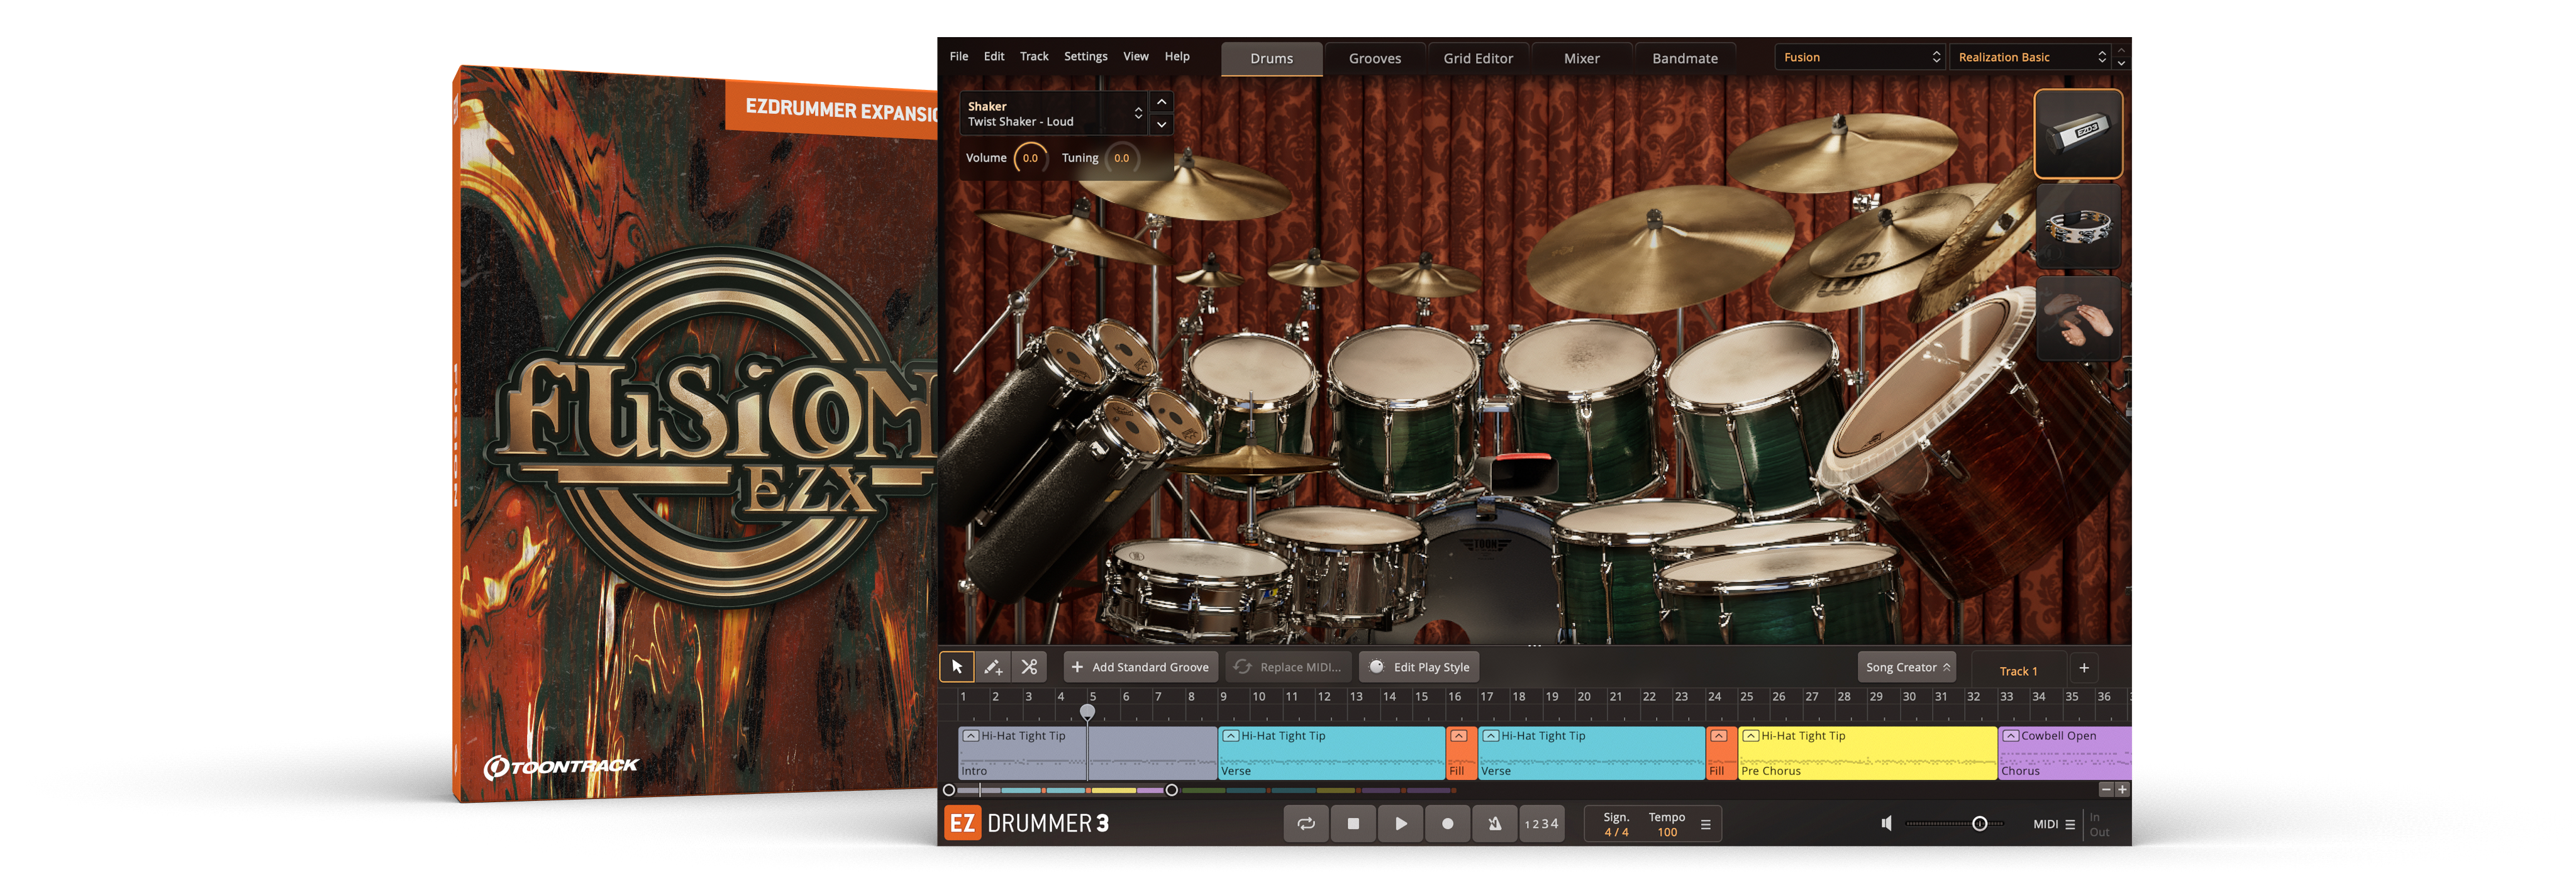The width and height of the screenshot is (2576, 892).
Task: Open the Shaker instrument selector dropdown
Action: (x=1054, y=114)
